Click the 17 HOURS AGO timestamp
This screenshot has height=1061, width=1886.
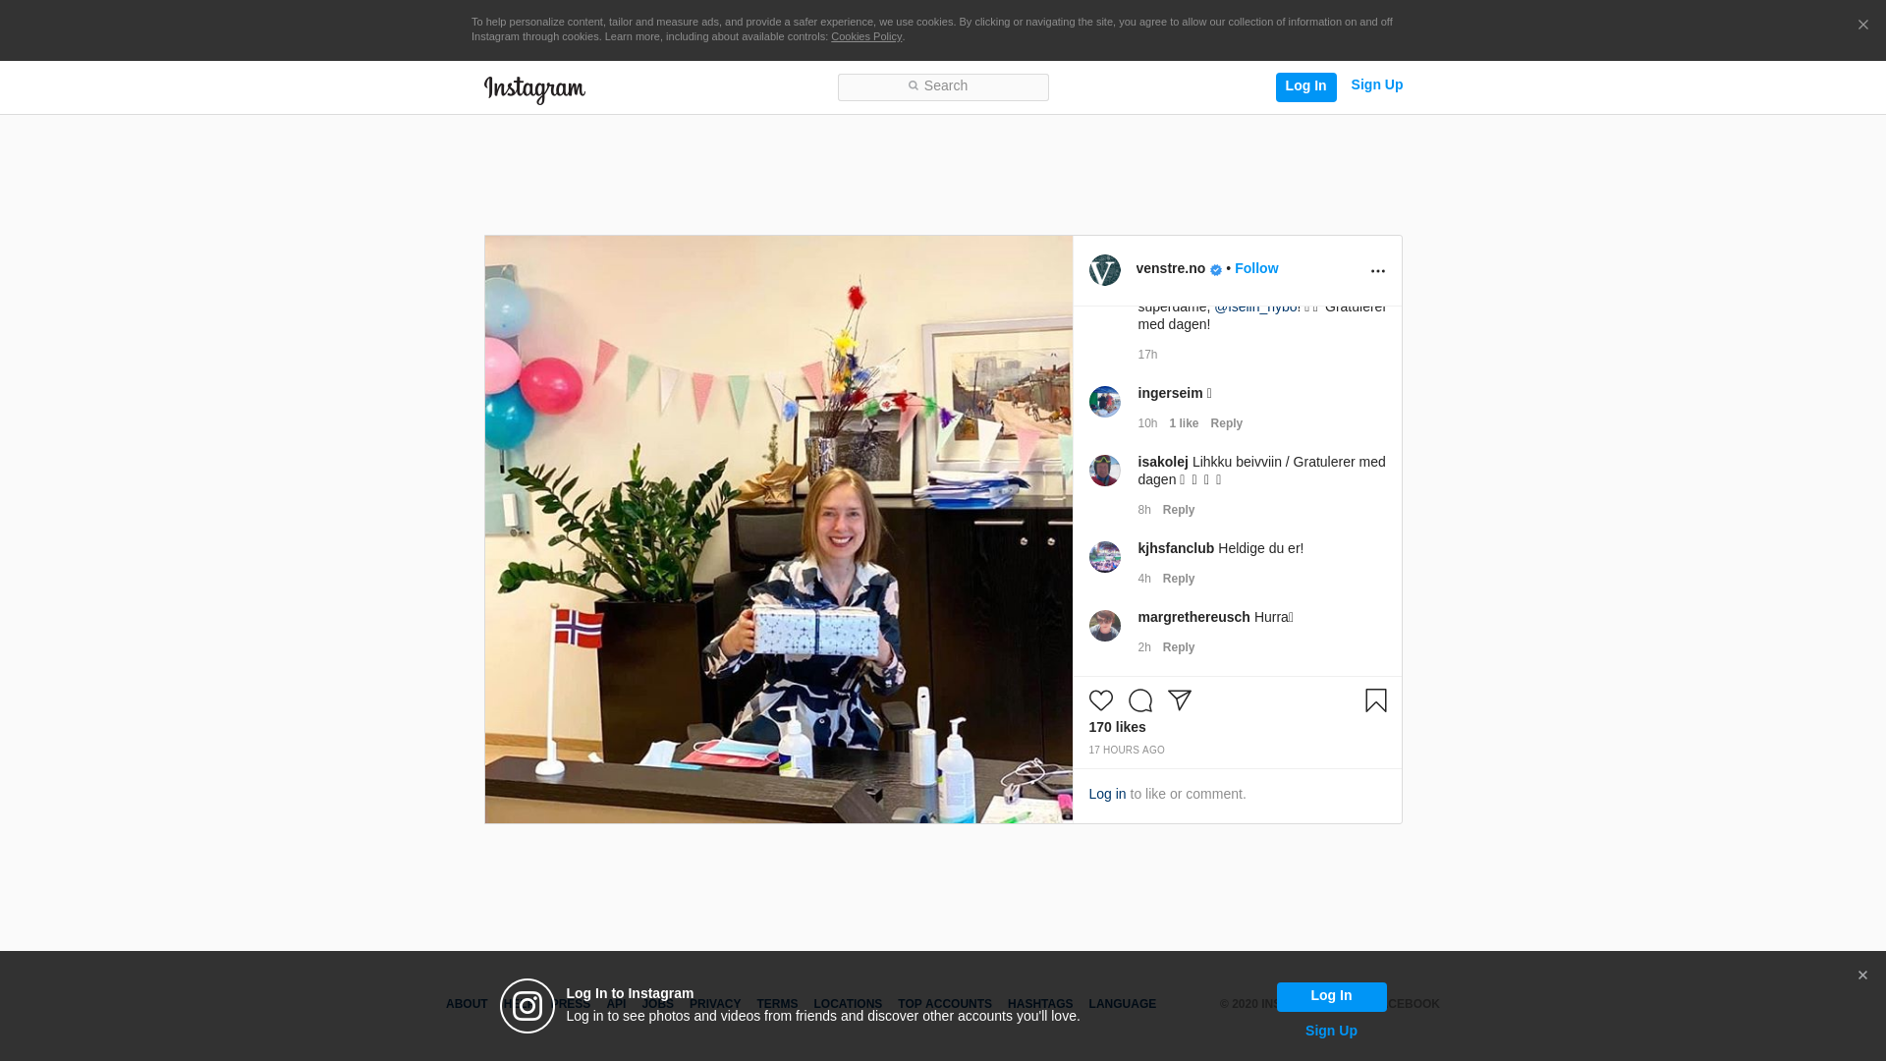1127,751
